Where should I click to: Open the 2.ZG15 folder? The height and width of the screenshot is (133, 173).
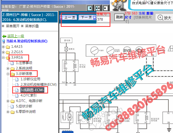17,52
